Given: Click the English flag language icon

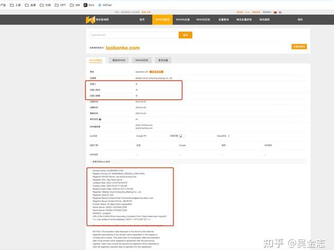Looking at the screenshot, I should tap(280, 12).
